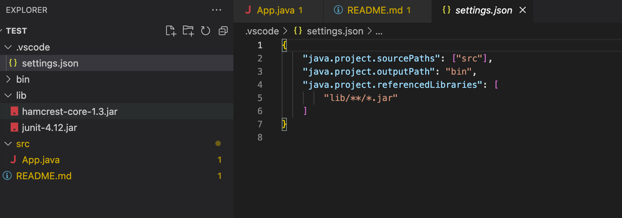Select the settings.json editor tab
The width and height of the screenshot is (622, 218).
tap(482, 11)
